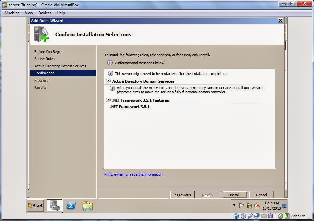Click the info icon beside 2 informational messages
The image size is (314, 221).
click(110, 63)
